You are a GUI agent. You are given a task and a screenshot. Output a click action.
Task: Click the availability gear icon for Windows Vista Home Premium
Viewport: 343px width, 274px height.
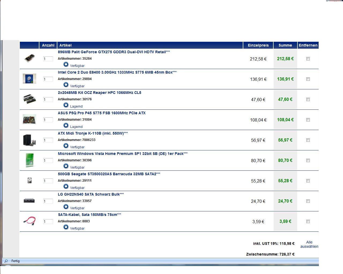pyautogui.click(x=66, y=166)
